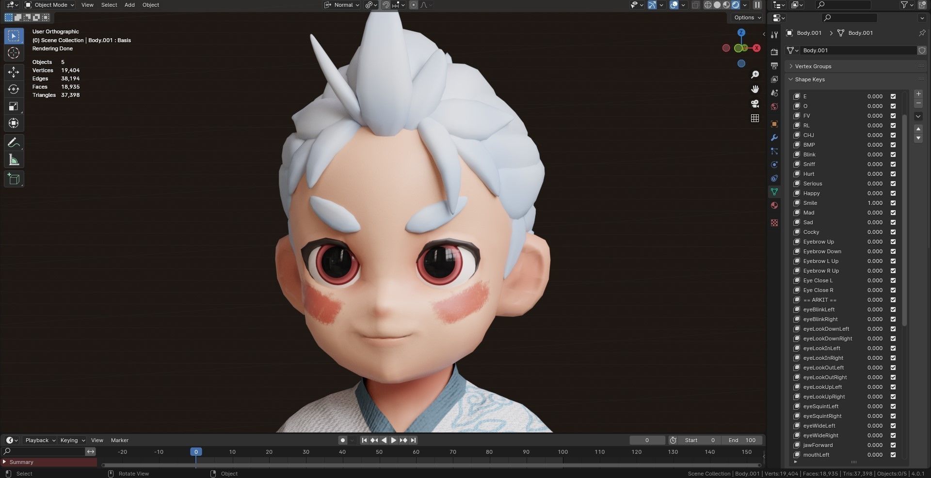Open the Render properties tab
931x478 pixels.
(x=774, y=52)
